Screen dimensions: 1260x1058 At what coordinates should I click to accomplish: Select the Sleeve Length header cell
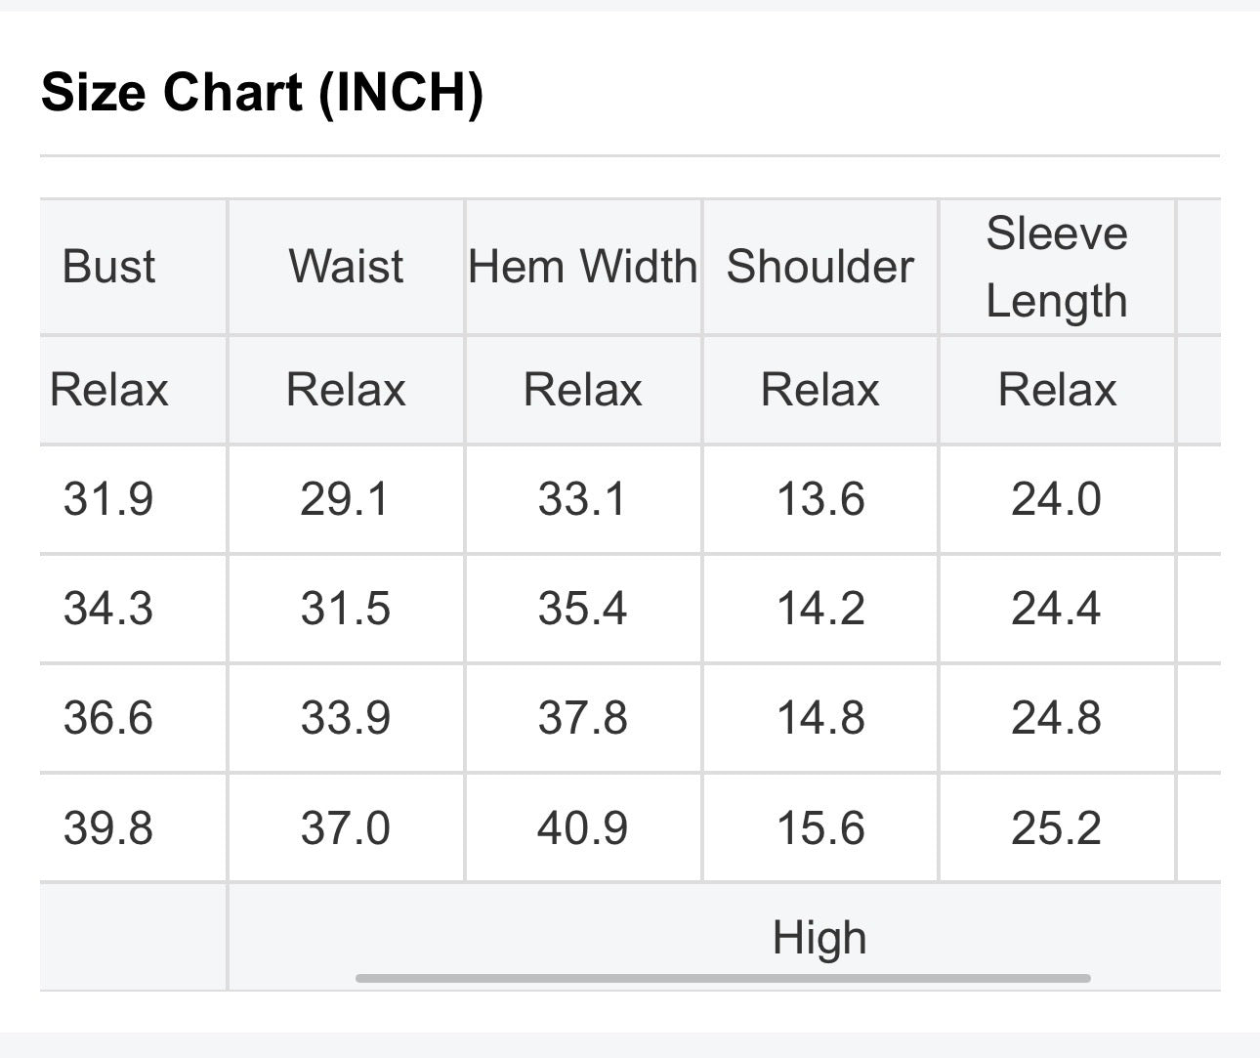1057,267
